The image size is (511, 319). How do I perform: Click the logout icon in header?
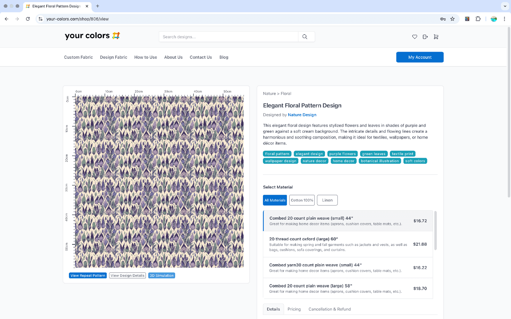point(425,37)
